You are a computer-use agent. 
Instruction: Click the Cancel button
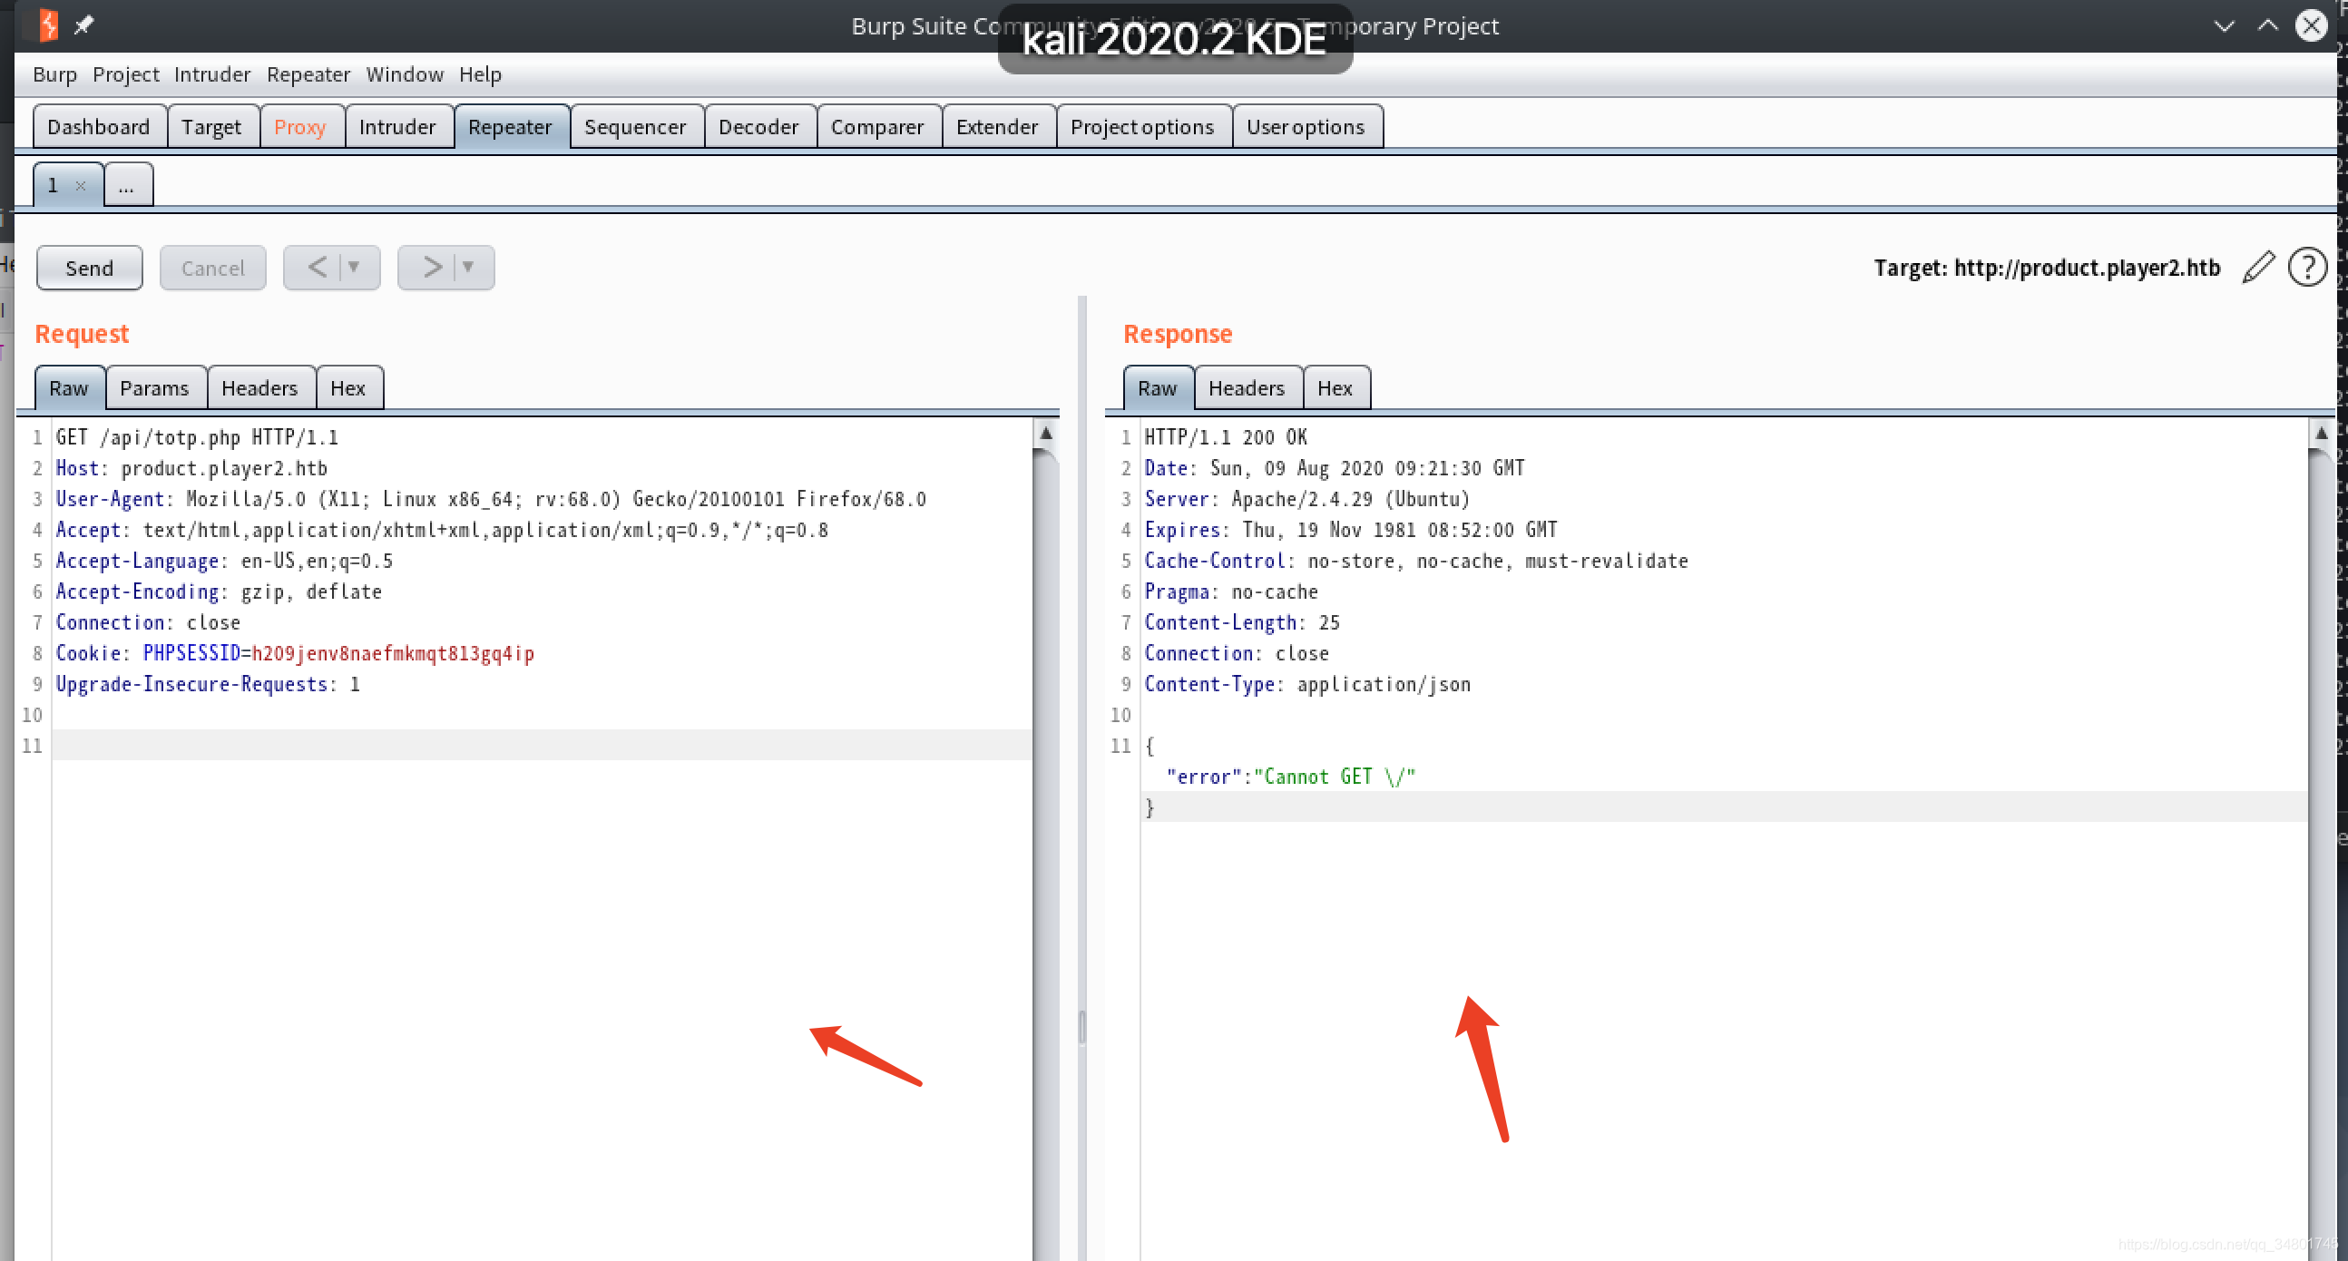(x=212, y=268)
